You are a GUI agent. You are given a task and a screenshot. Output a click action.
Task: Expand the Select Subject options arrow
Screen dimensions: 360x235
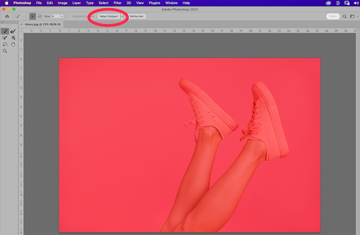coord(122,16)
